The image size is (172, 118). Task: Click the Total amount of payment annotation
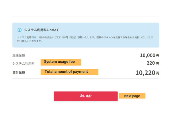[x=69, y=72]
